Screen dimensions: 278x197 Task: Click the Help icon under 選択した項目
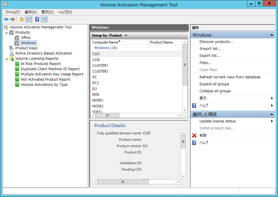(194, 143)
